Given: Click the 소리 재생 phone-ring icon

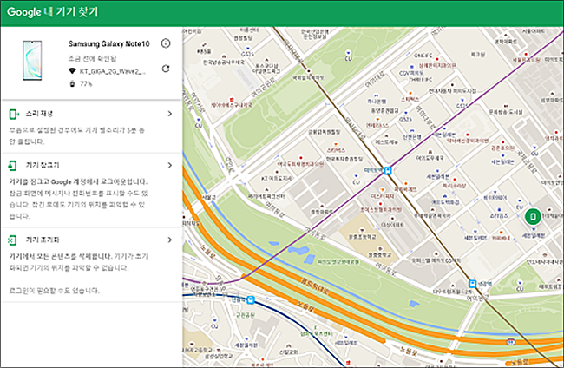Looking at the screenshot, I should coord(14,114).
